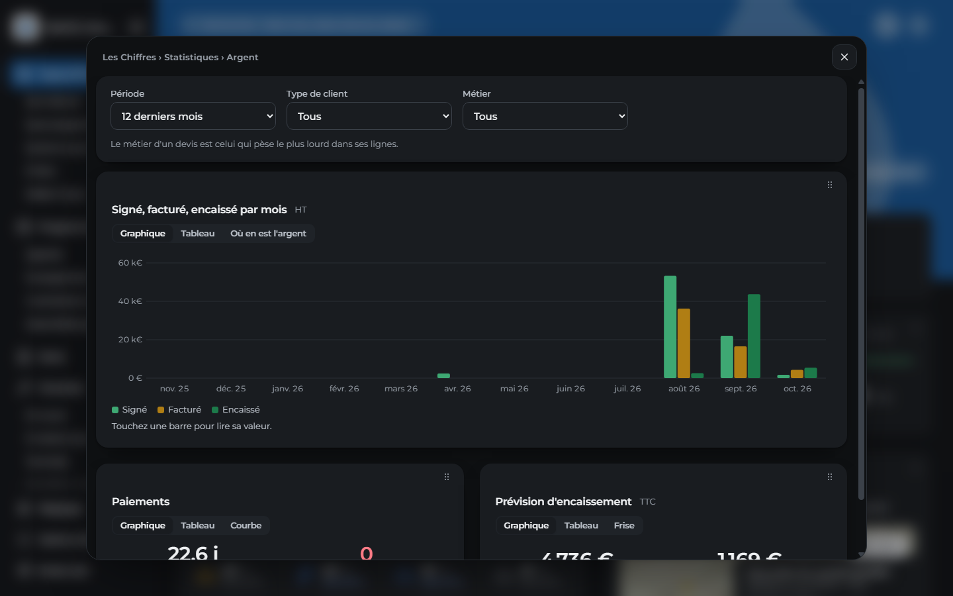953x596 pixels.
Task: Grab the drag handle of the Prévision d'encaissement card
Action: point(830,477)
